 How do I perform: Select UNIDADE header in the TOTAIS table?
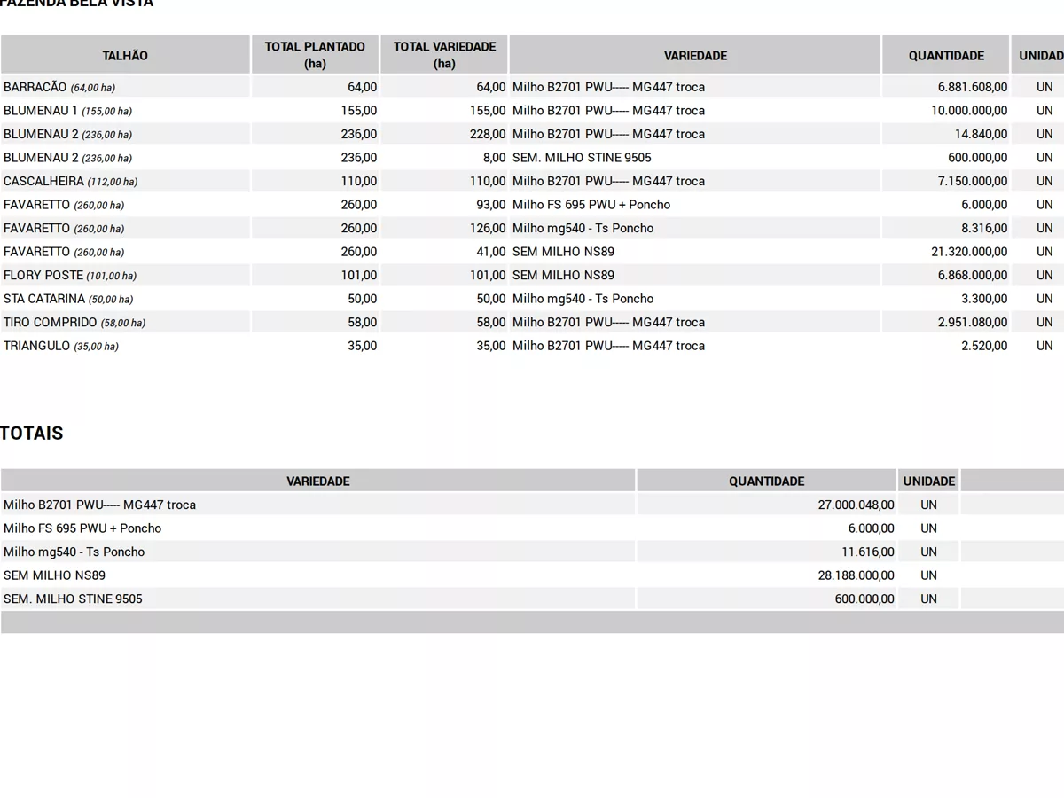(929, 481)
